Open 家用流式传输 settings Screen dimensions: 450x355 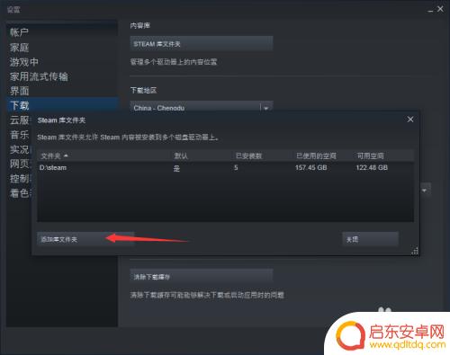(39, 76)
